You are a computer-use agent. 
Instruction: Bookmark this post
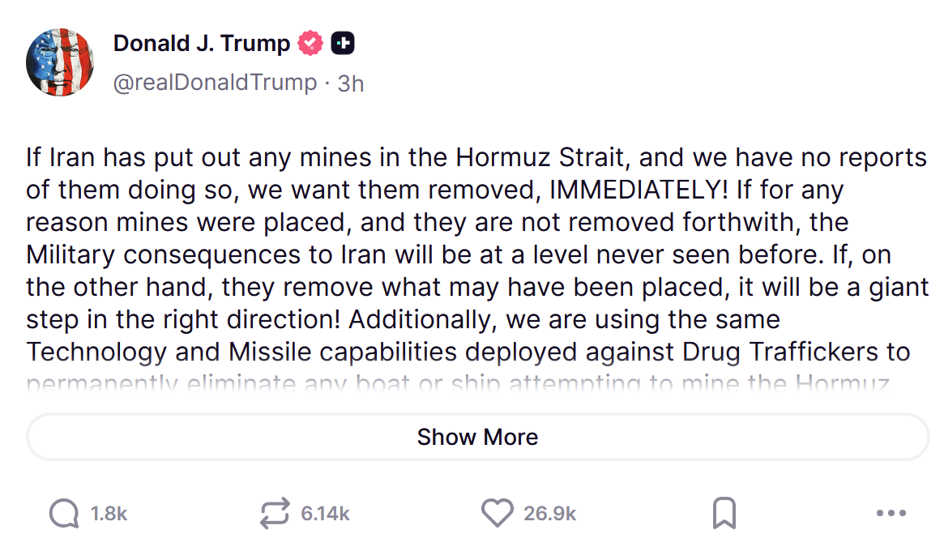[724, 513]
